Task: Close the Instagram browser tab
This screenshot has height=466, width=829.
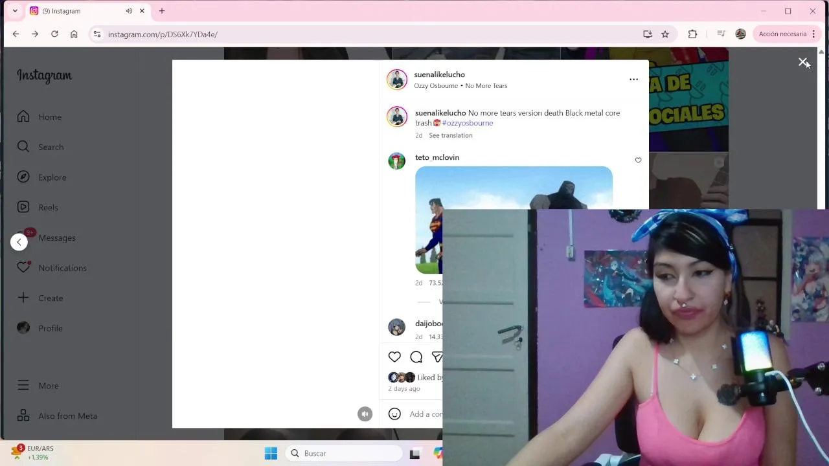Action: [x=142, y=11]
